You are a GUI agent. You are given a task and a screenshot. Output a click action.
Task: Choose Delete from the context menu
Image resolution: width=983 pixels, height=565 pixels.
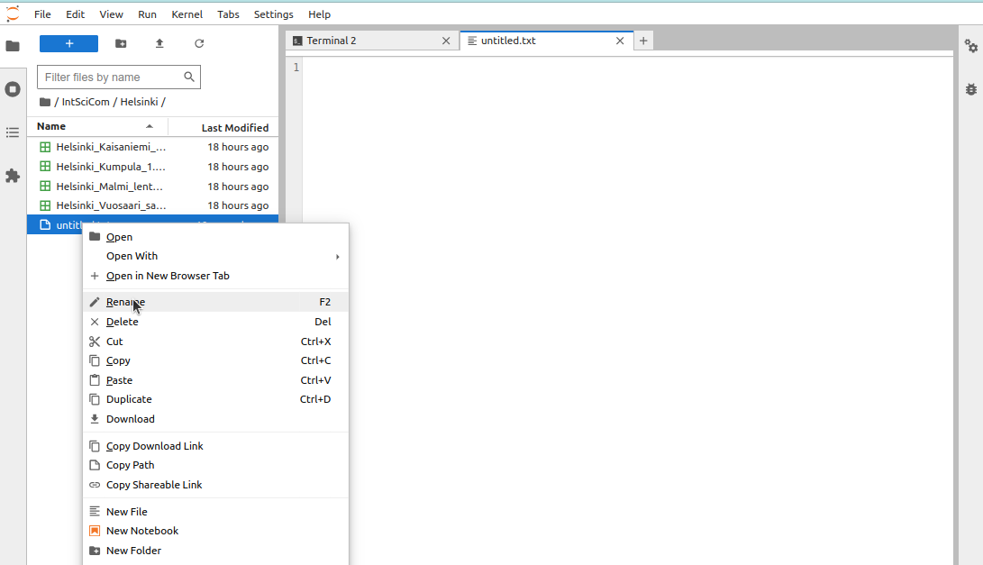(x=215, y=322)
